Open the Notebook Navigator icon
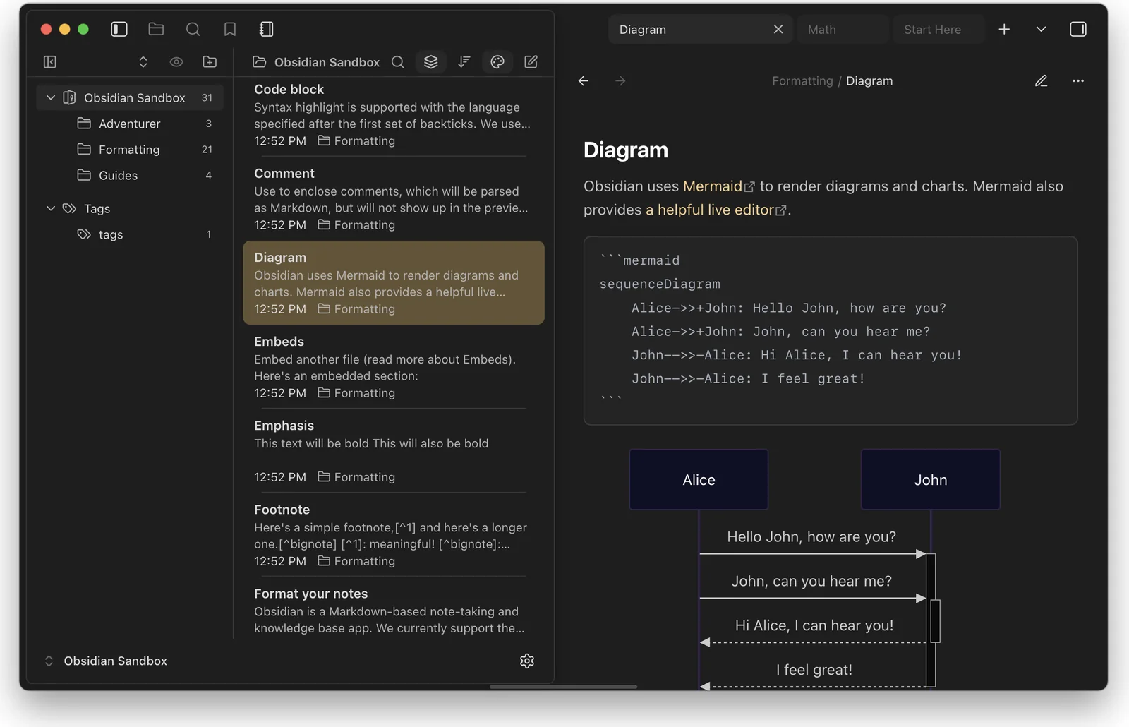The image size is (1129, 727). coord(266,29)
